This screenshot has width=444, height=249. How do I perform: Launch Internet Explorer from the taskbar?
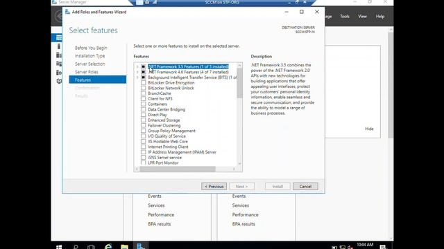(x=108, y=246)
